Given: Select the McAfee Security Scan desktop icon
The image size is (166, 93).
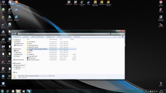Looking at the screenshot, I should click(3, 70).
